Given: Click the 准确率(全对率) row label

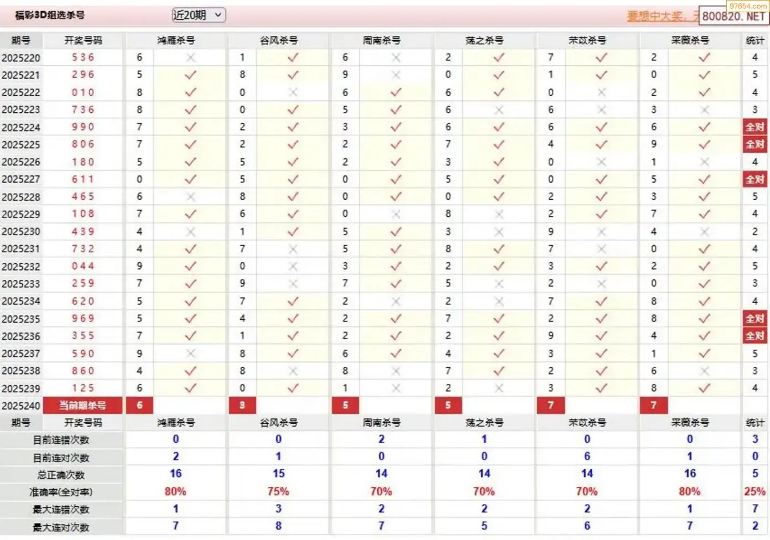Looking at the screenshot, I should coord(61,492).
